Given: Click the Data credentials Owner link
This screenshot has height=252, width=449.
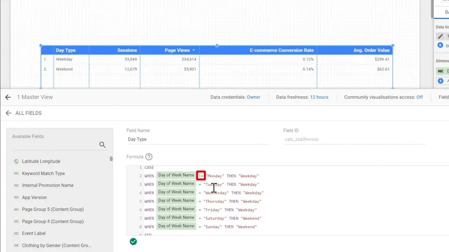Looking at the screenshot, I should [253, 97].
